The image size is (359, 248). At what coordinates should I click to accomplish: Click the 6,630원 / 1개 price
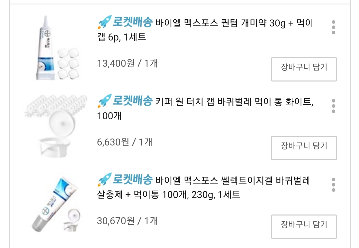click(x=124, y=142)
